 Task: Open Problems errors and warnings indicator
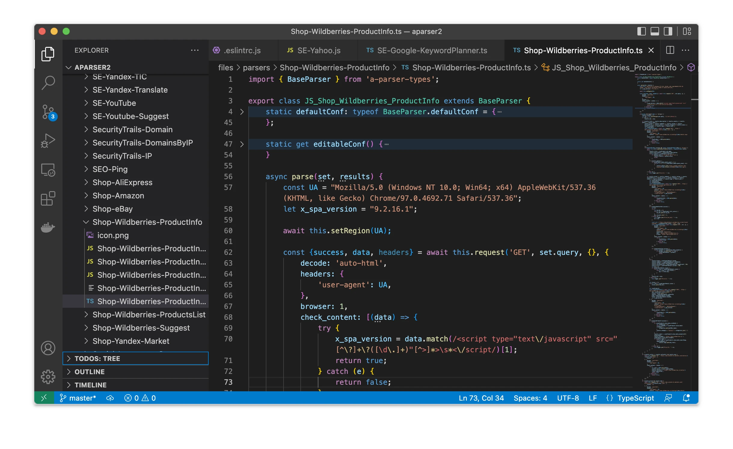click(x=140, y=398)
